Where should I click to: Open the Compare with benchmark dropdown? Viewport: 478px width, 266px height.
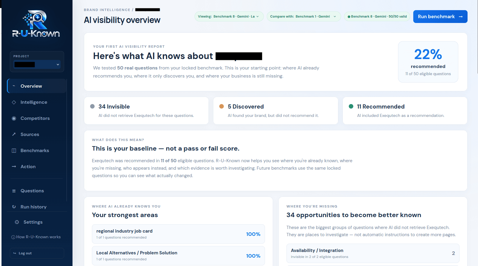pos(304,16)
